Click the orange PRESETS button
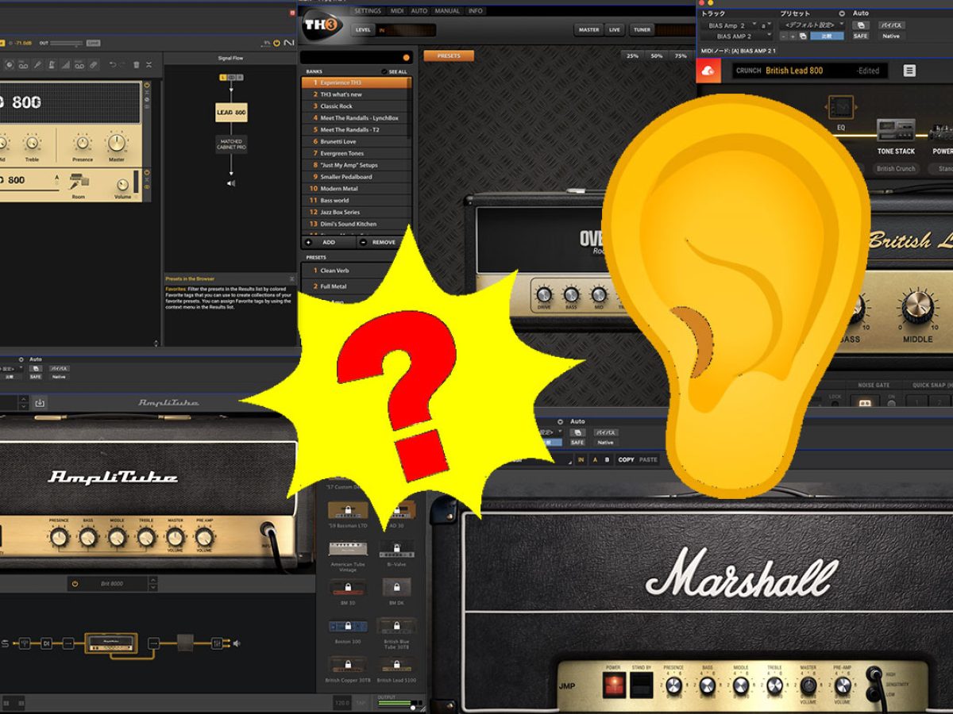 [x=449, y=56]
